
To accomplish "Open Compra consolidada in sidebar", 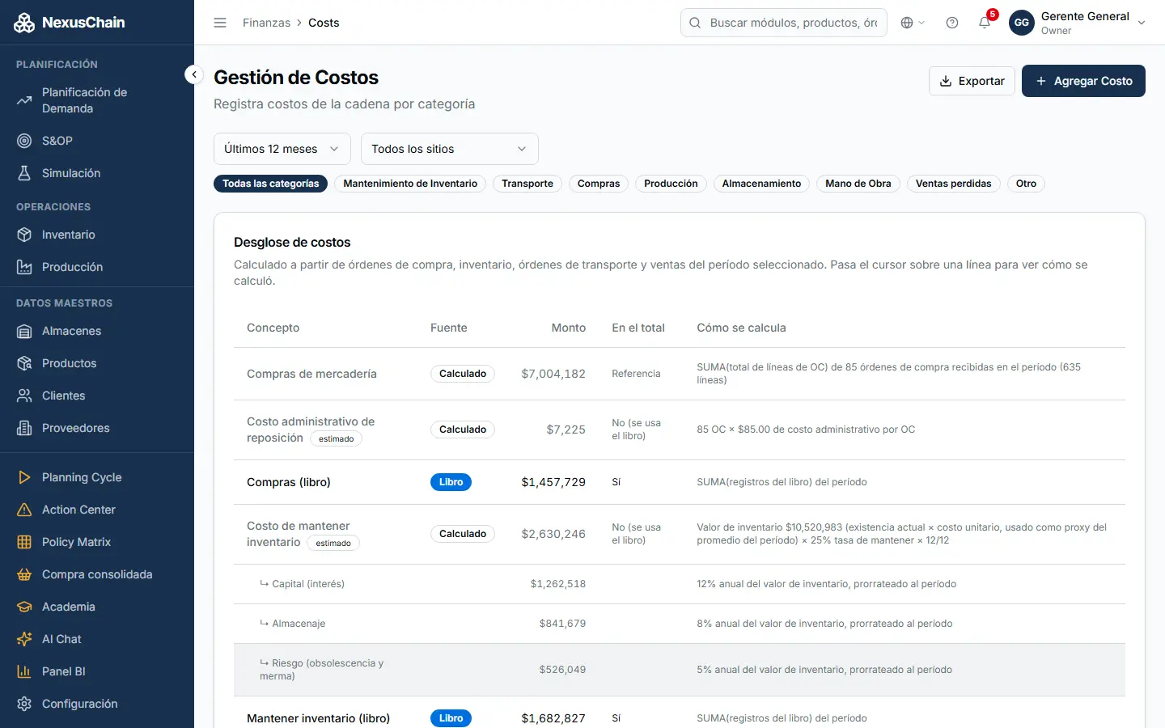I will pos(97,574).
